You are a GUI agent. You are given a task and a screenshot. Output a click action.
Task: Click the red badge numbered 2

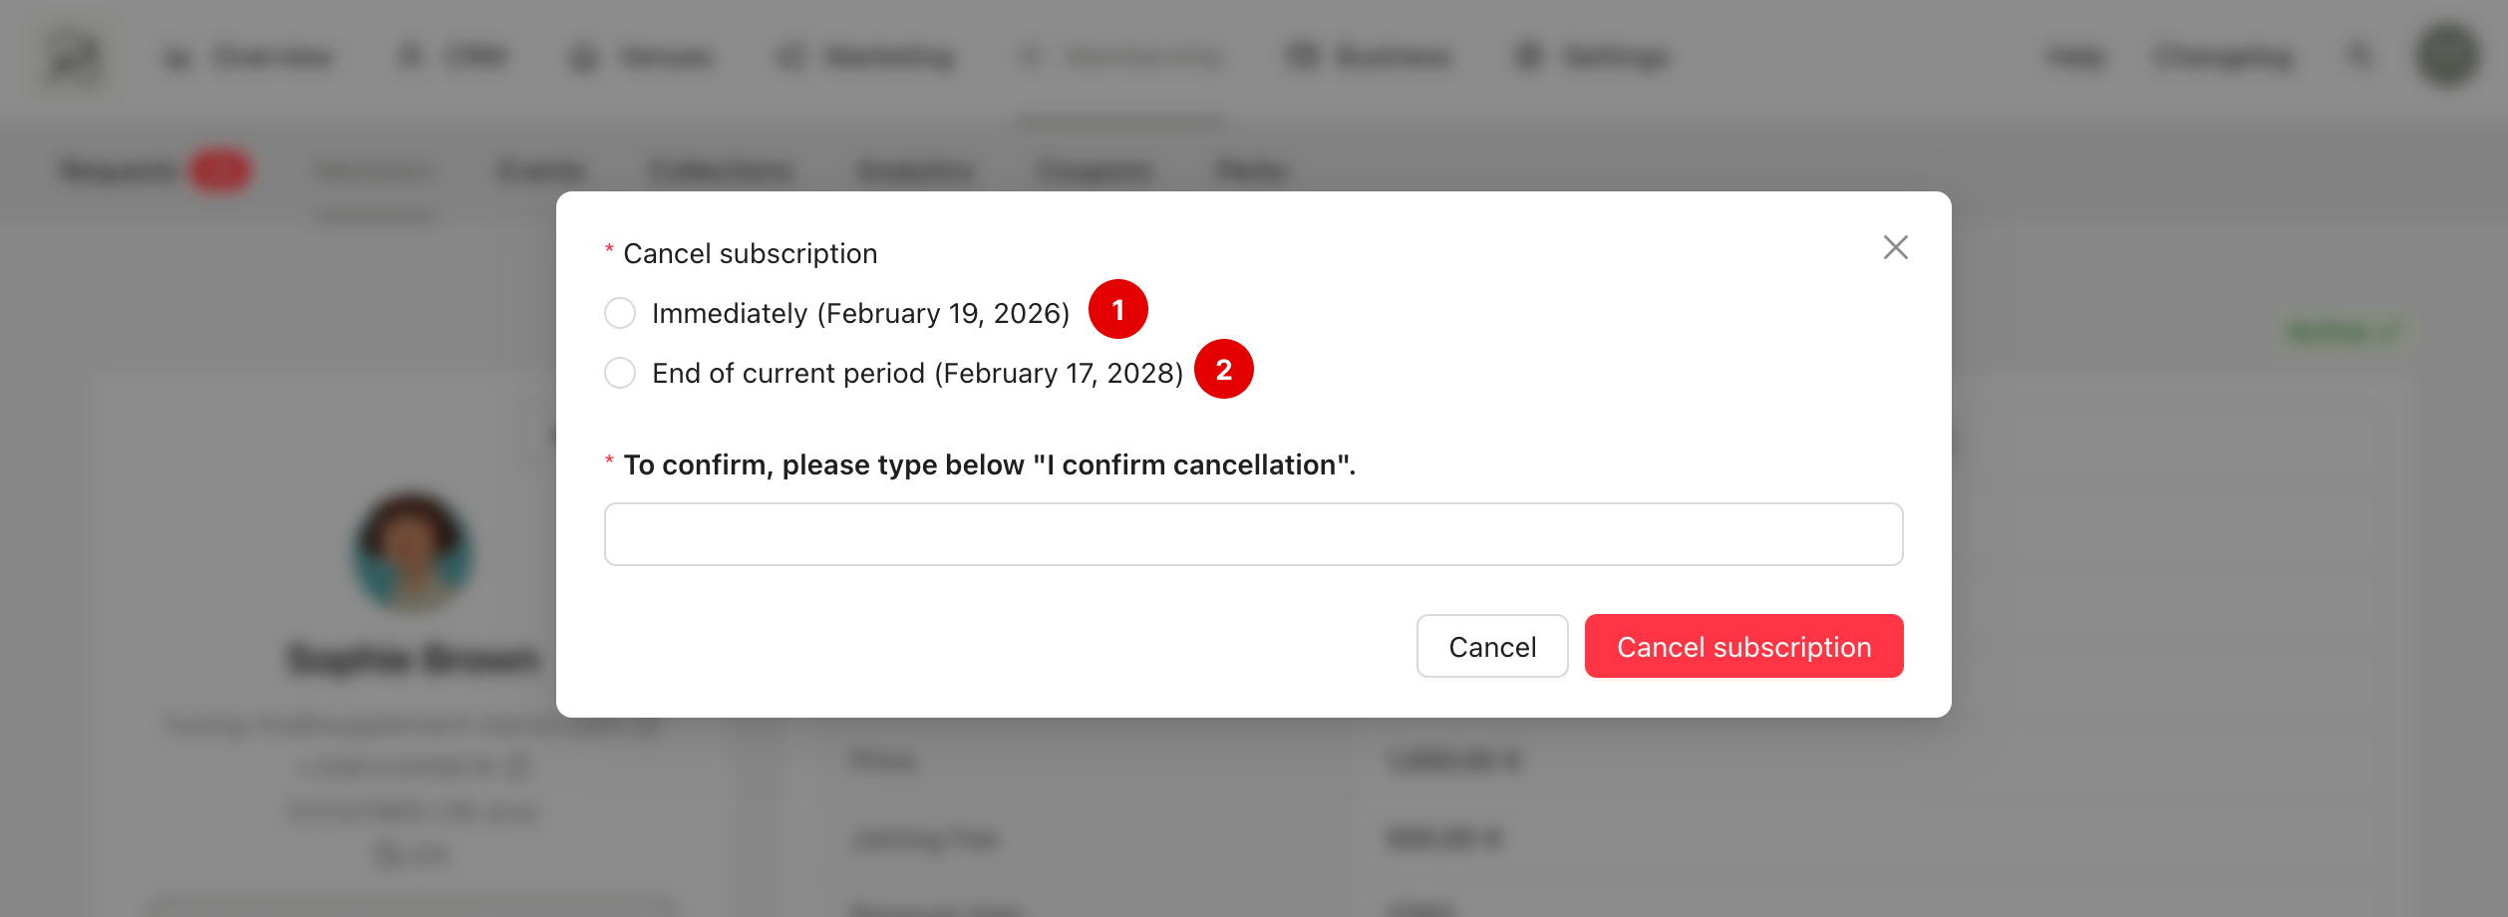pyautogui.click(x=1223, y=370)
